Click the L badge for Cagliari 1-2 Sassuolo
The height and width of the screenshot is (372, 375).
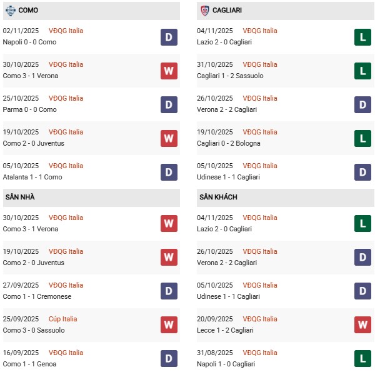(362, 71)
